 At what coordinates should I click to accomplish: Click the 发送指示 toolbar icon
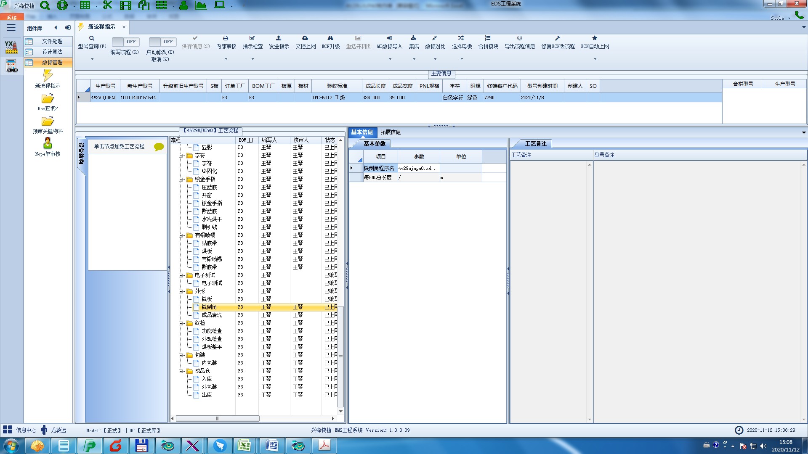pyautogui.click(x=279, y=38)
